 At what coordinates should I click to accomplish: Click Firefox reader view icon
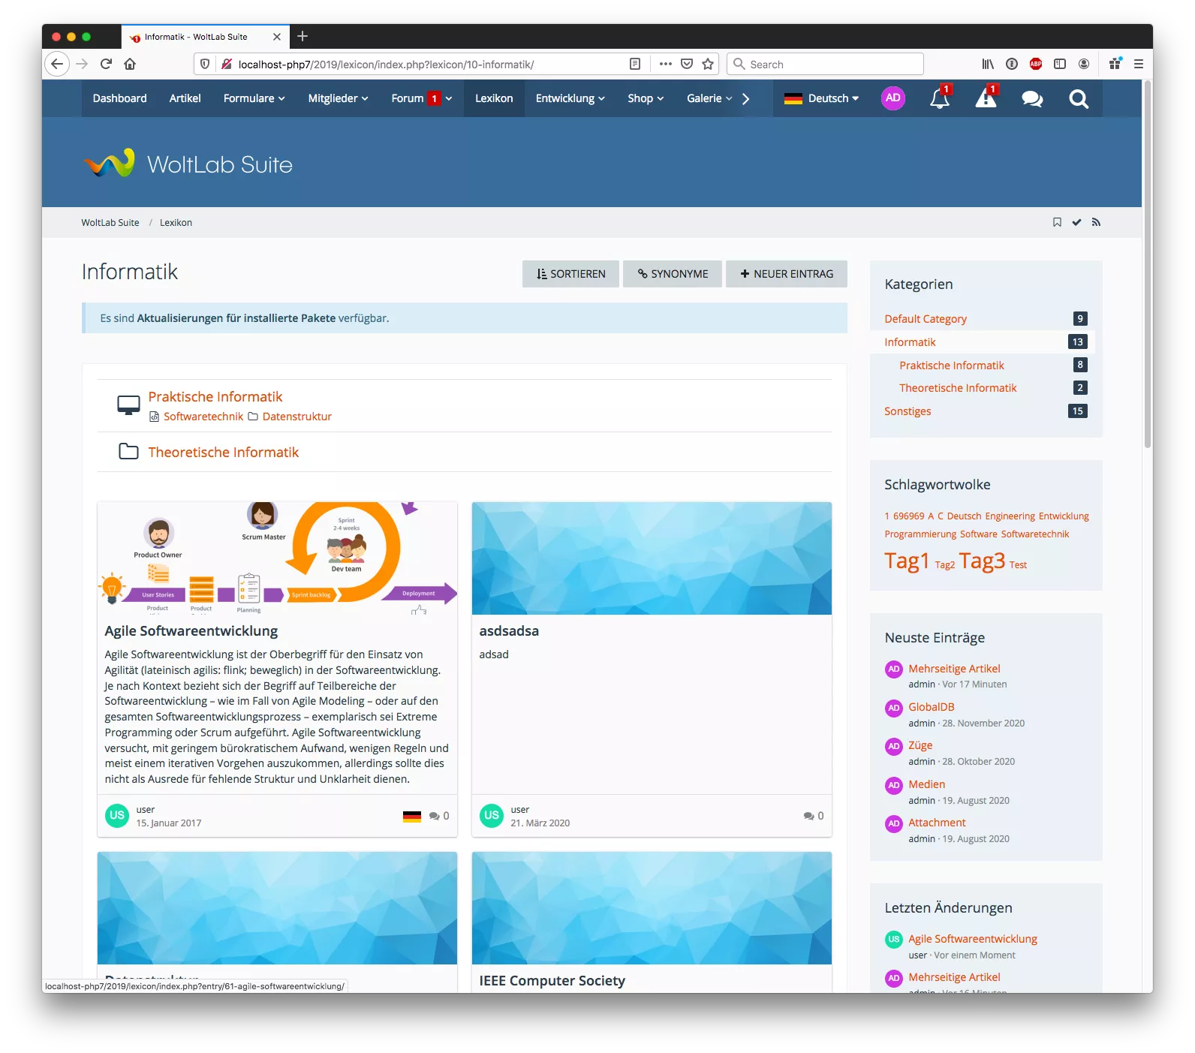point(635,64)
